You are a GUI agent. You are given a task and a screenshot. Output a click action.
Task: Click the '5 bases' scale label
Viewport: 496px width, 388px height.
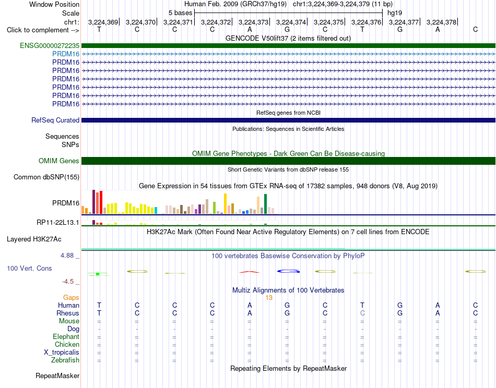point(180,13)
